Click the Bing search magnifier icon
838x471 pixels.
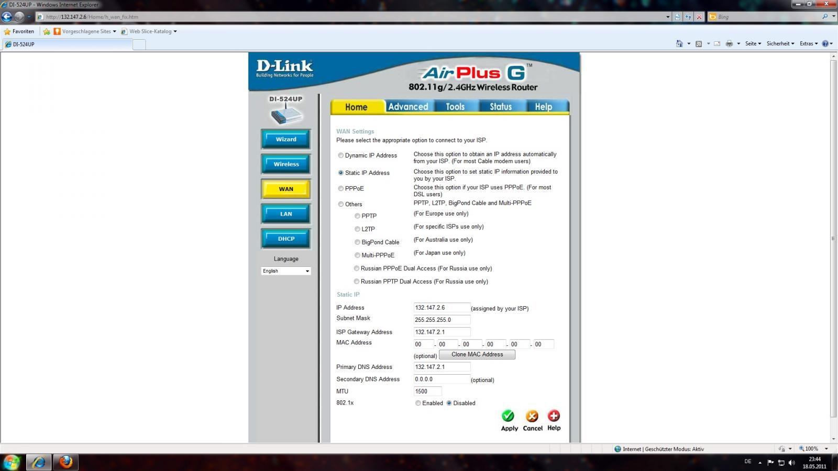tap(825, 17)
